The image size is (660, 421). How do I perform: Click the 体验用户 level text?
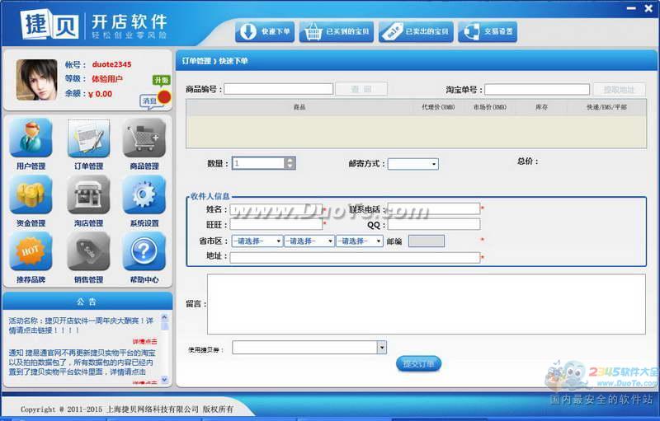pyautogui.click(x=107, y=79)
